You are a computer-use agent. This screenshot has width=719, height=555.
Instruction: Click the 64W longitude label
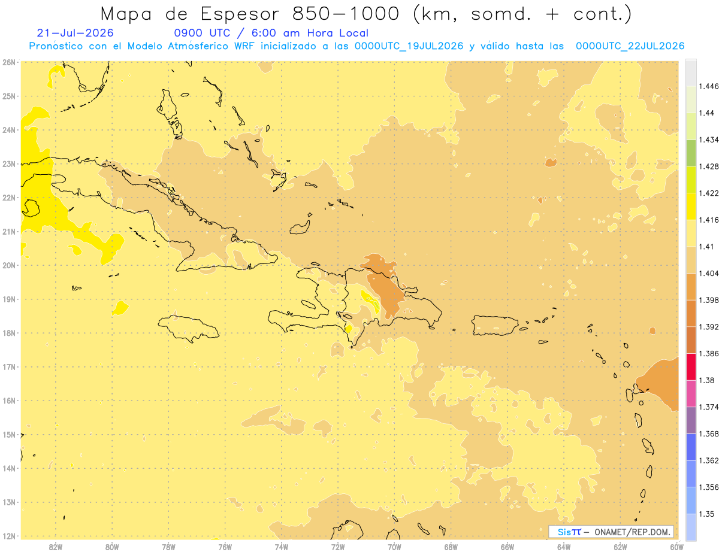(564, 547)
